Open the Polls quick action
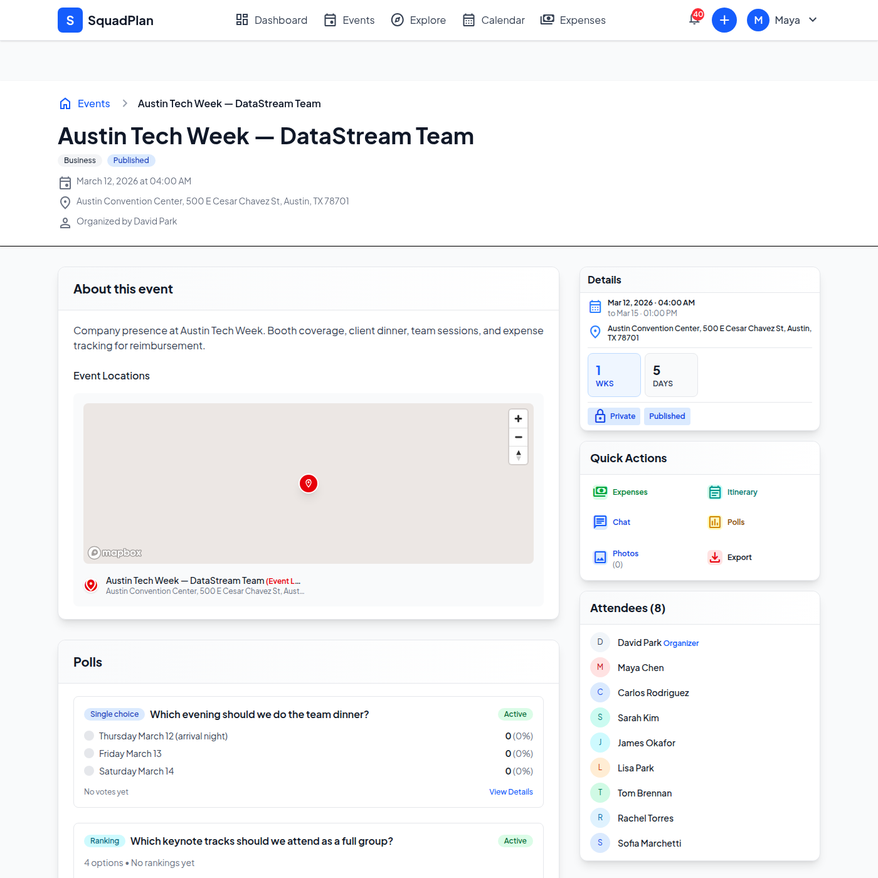Viewport: 878px width, 878px height. (x=715, y=522)
